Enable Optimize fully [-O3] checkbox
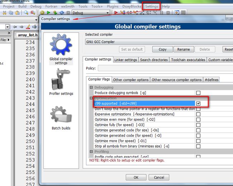The width and height of the screenshot is (233, 186). [198, 125]
